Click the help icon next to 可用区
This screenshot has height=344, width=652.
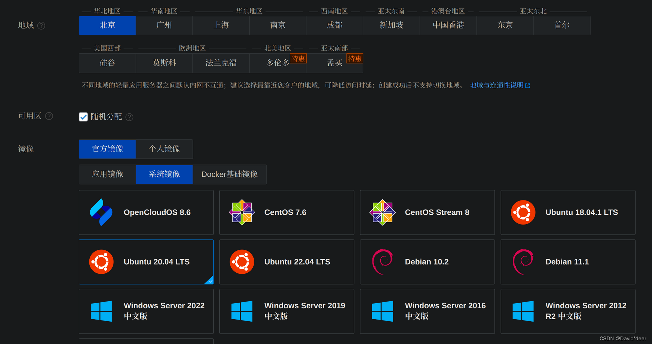pyautogui.click(x=49, y=116)
